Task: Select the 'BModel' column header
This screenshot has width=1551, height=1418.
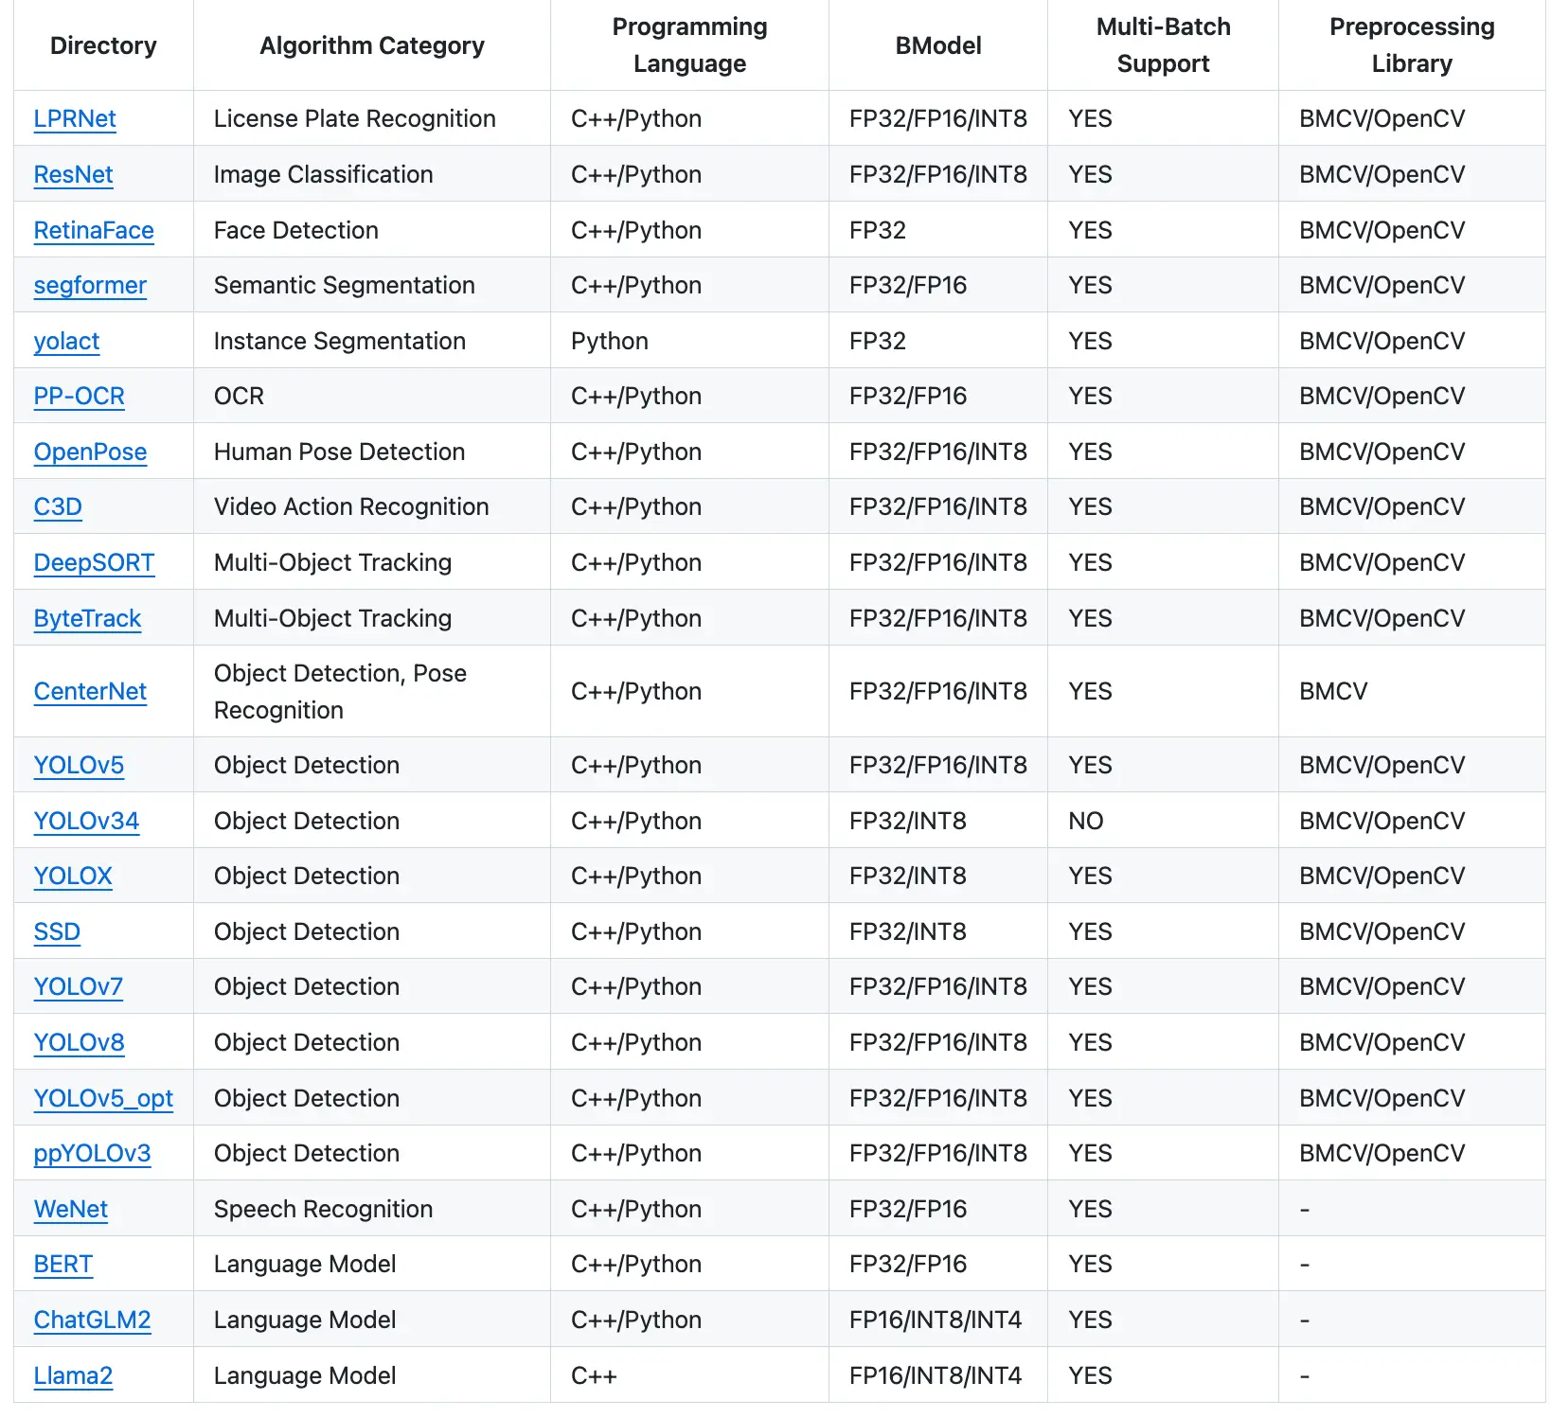Action: click(x=938, y=45)
